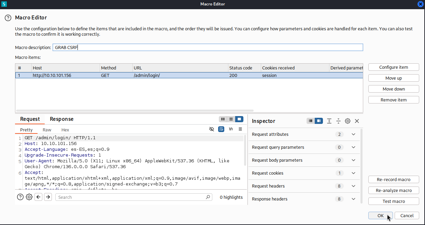Image resolution: width=425 pixels, height=225 pixels.
Task: Click the Test macro button
Action: pos(394,201)
